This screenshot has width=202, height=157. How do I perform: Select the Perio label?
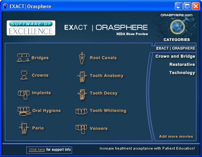[x=38, y=128]
